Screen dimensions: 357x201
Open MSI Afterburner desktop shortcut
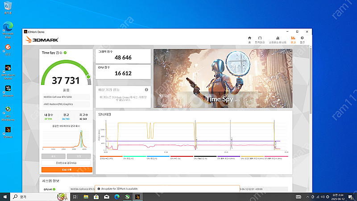pyautogui.click(x=8, y=113)
